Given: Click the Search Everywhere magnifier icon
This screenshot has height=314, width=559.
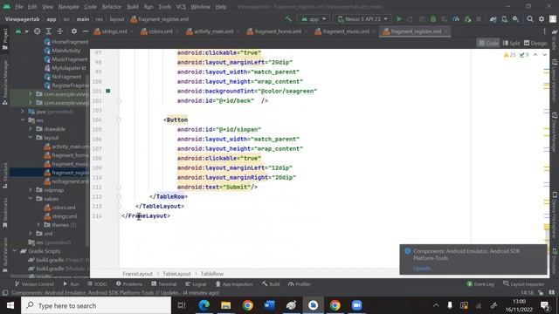Looking at the screenshot, I should 530,19.
